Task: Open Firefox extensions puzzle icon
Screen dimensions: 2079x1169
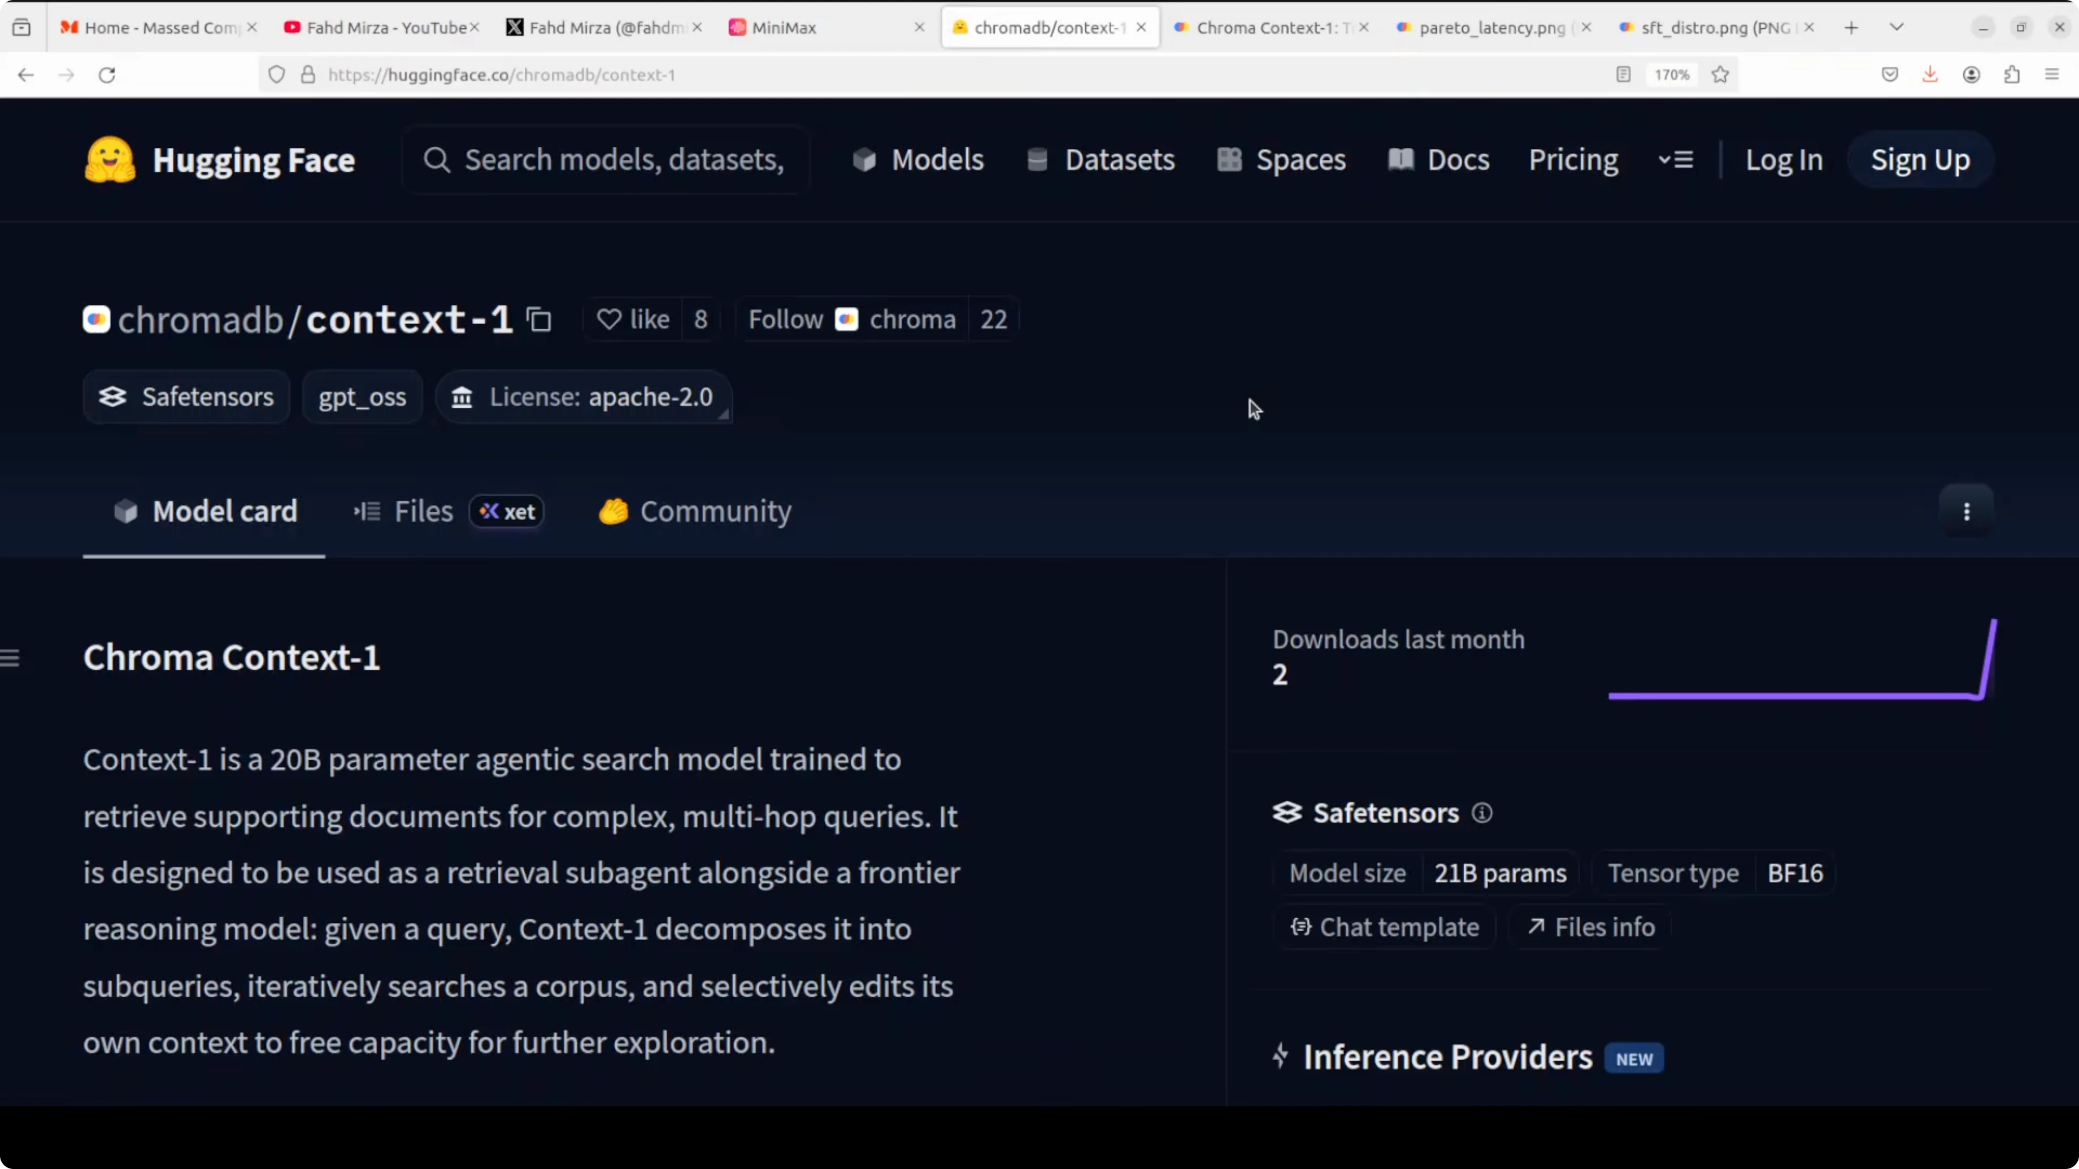Action: coord(2011,75)
